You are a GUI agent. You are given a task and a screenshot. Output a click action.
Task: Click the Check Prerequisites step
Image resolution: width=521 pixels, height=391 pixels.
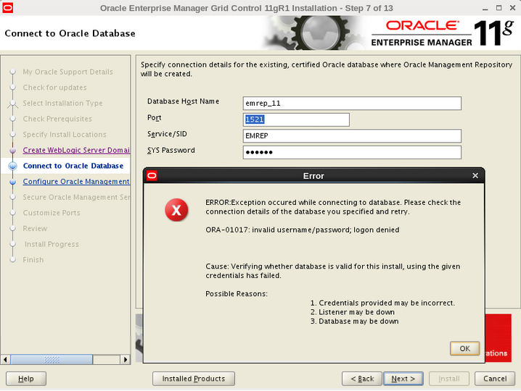(57, 119)
